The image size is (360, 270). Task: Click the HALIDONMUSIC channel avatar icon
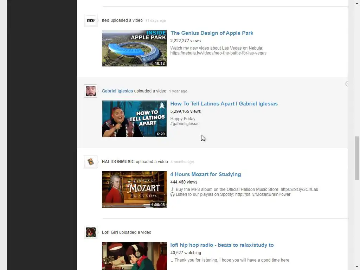click(91, 162)
